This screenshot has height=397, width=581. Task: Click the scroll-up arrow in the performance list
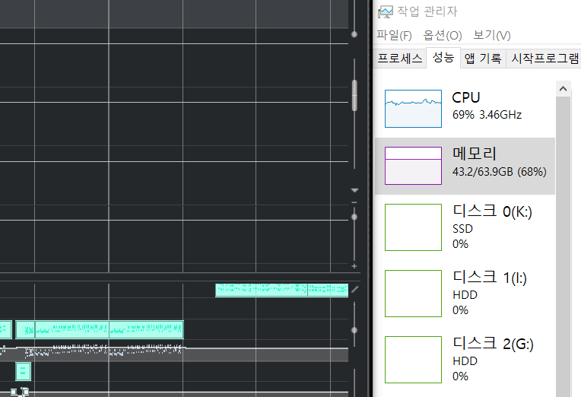(x=564, y=89)
